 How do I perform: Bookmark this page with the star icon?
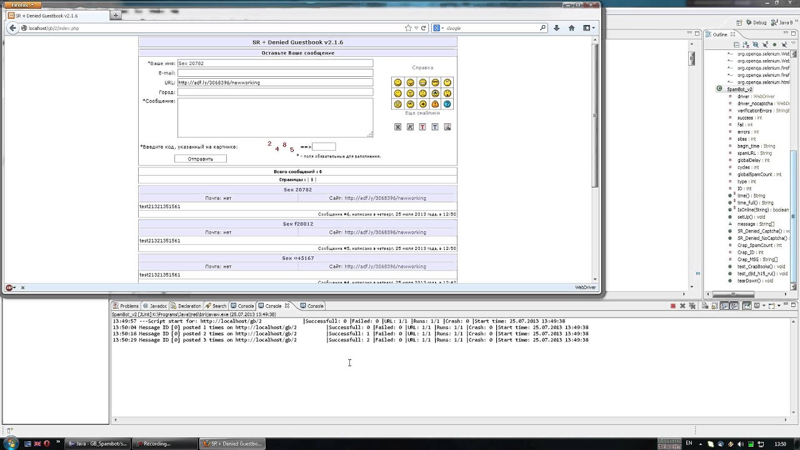(408, 28)
